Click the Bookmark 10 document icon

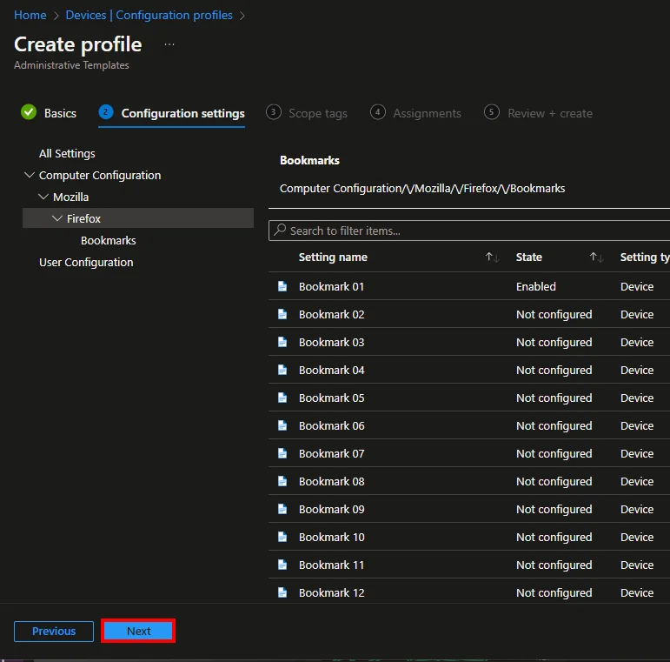pyautogui.click(x=282, y=536)
